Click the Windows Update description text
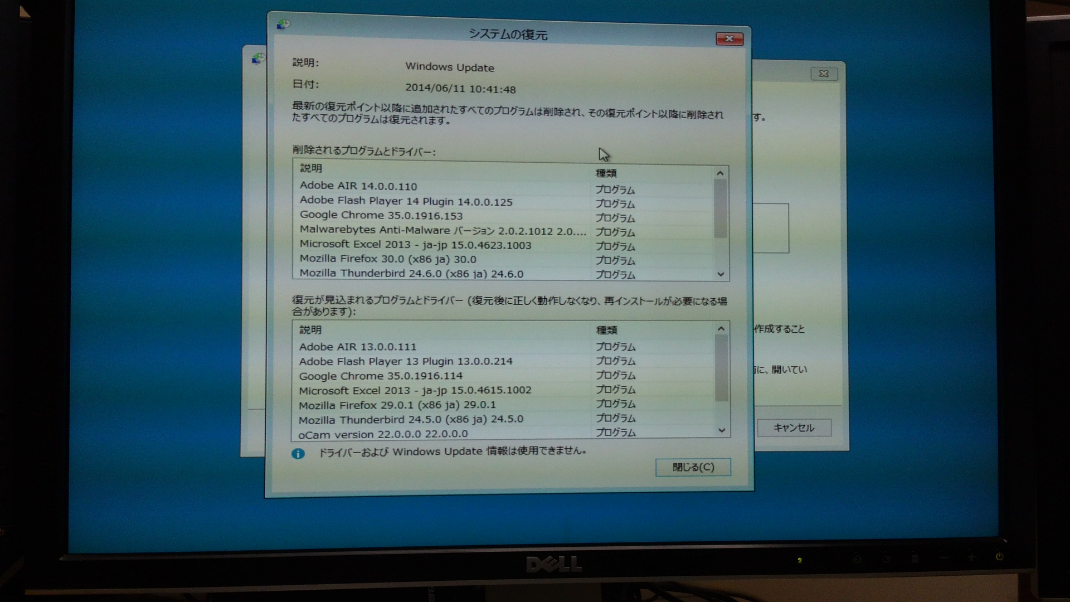1070x602 pixels. point(450,67)
